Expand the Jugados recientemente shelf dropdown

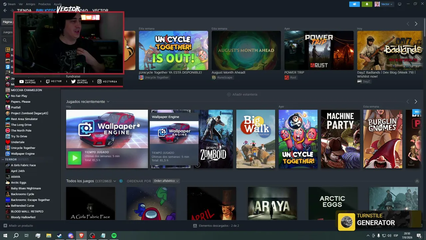pos(108,102)
